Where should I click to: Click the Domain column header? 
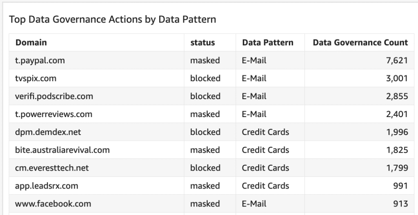pos(31,42)
